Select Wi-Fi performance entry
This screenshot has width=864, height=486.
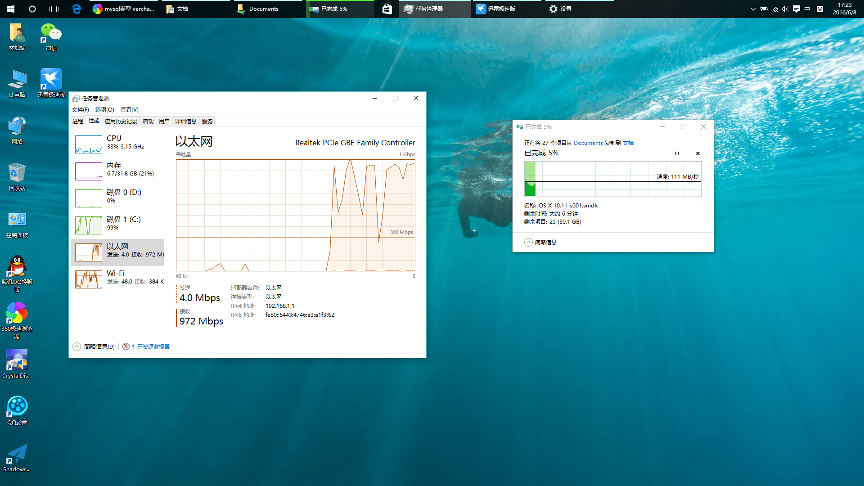click(x=117, y=279)
